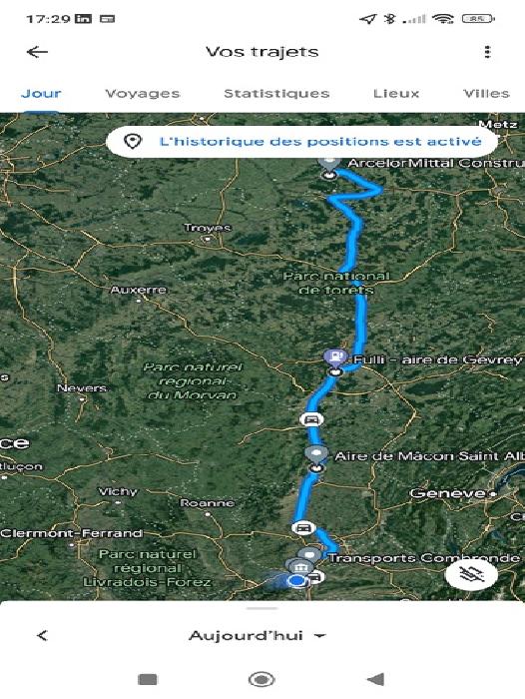Tap the Fulli aire de Gevrey fuel station marker
This screenshot has width=525, height=699.
(335, 357)
